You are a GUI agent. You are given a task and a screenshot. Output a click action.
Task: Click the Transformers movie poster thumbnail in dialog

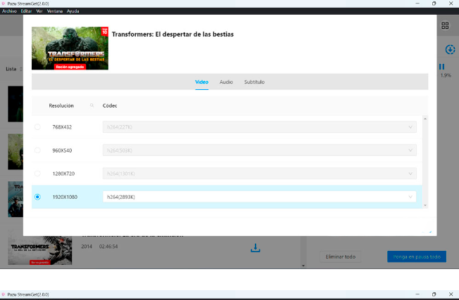70,48
